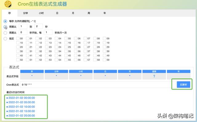Check the 51 second checkbox
The image size is (197, 122).
(27, 60)
